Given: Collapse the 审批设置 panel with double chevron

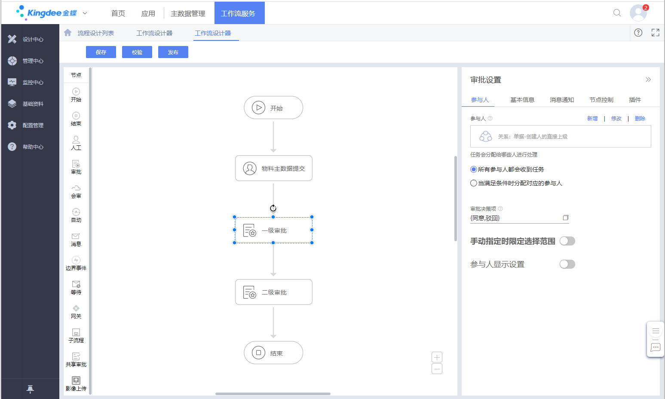Looking at the screenshot, I should click(x=648, y=80).
